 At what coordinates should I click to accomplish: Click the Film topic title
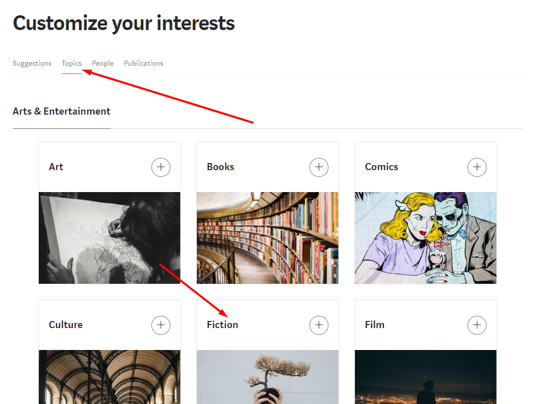tap(375, 325)
